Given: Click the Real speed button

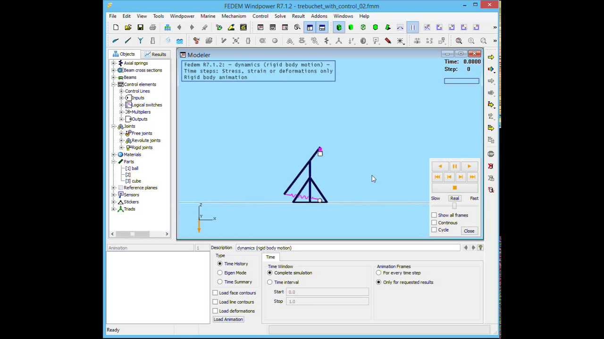Looking at the screenshot, I should pos(454,198).
